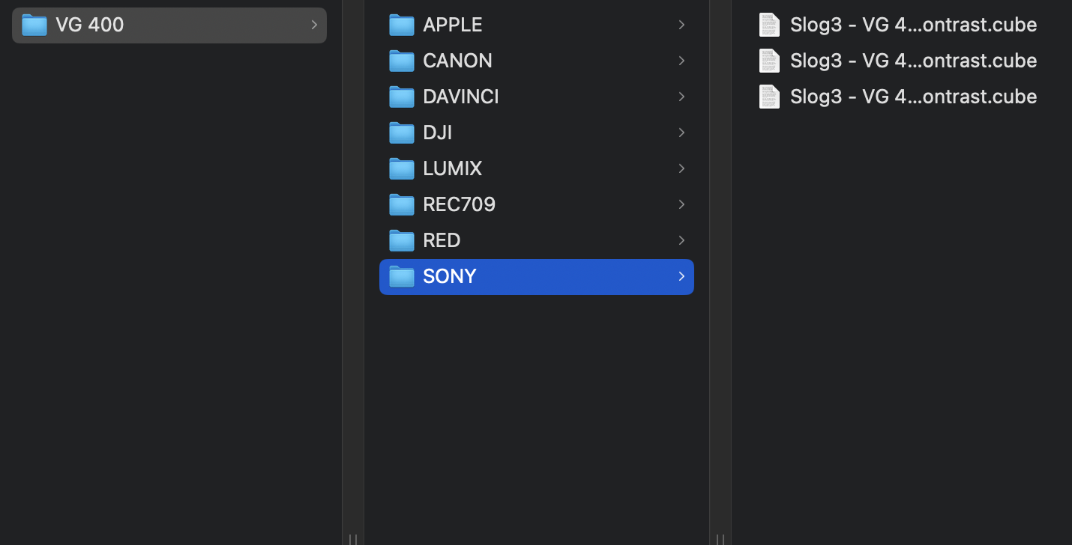
Task: Click the LUMIX folder icon
Action: (402, 169)
